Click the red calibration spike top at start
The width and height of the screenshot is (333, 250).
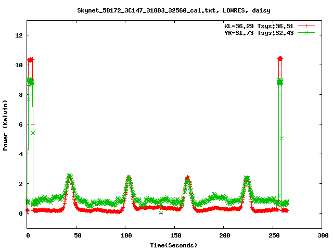tap(30, 60)
